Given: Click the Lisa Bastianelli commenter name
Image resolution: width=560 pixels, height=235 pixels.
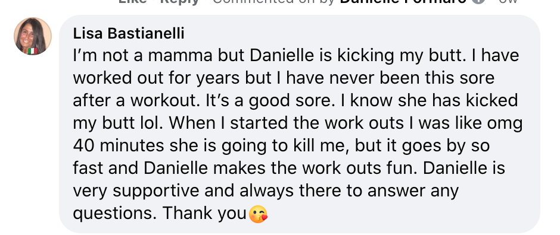Looking at the screenshot, I should pyautogui.click(x=129, y=33).
